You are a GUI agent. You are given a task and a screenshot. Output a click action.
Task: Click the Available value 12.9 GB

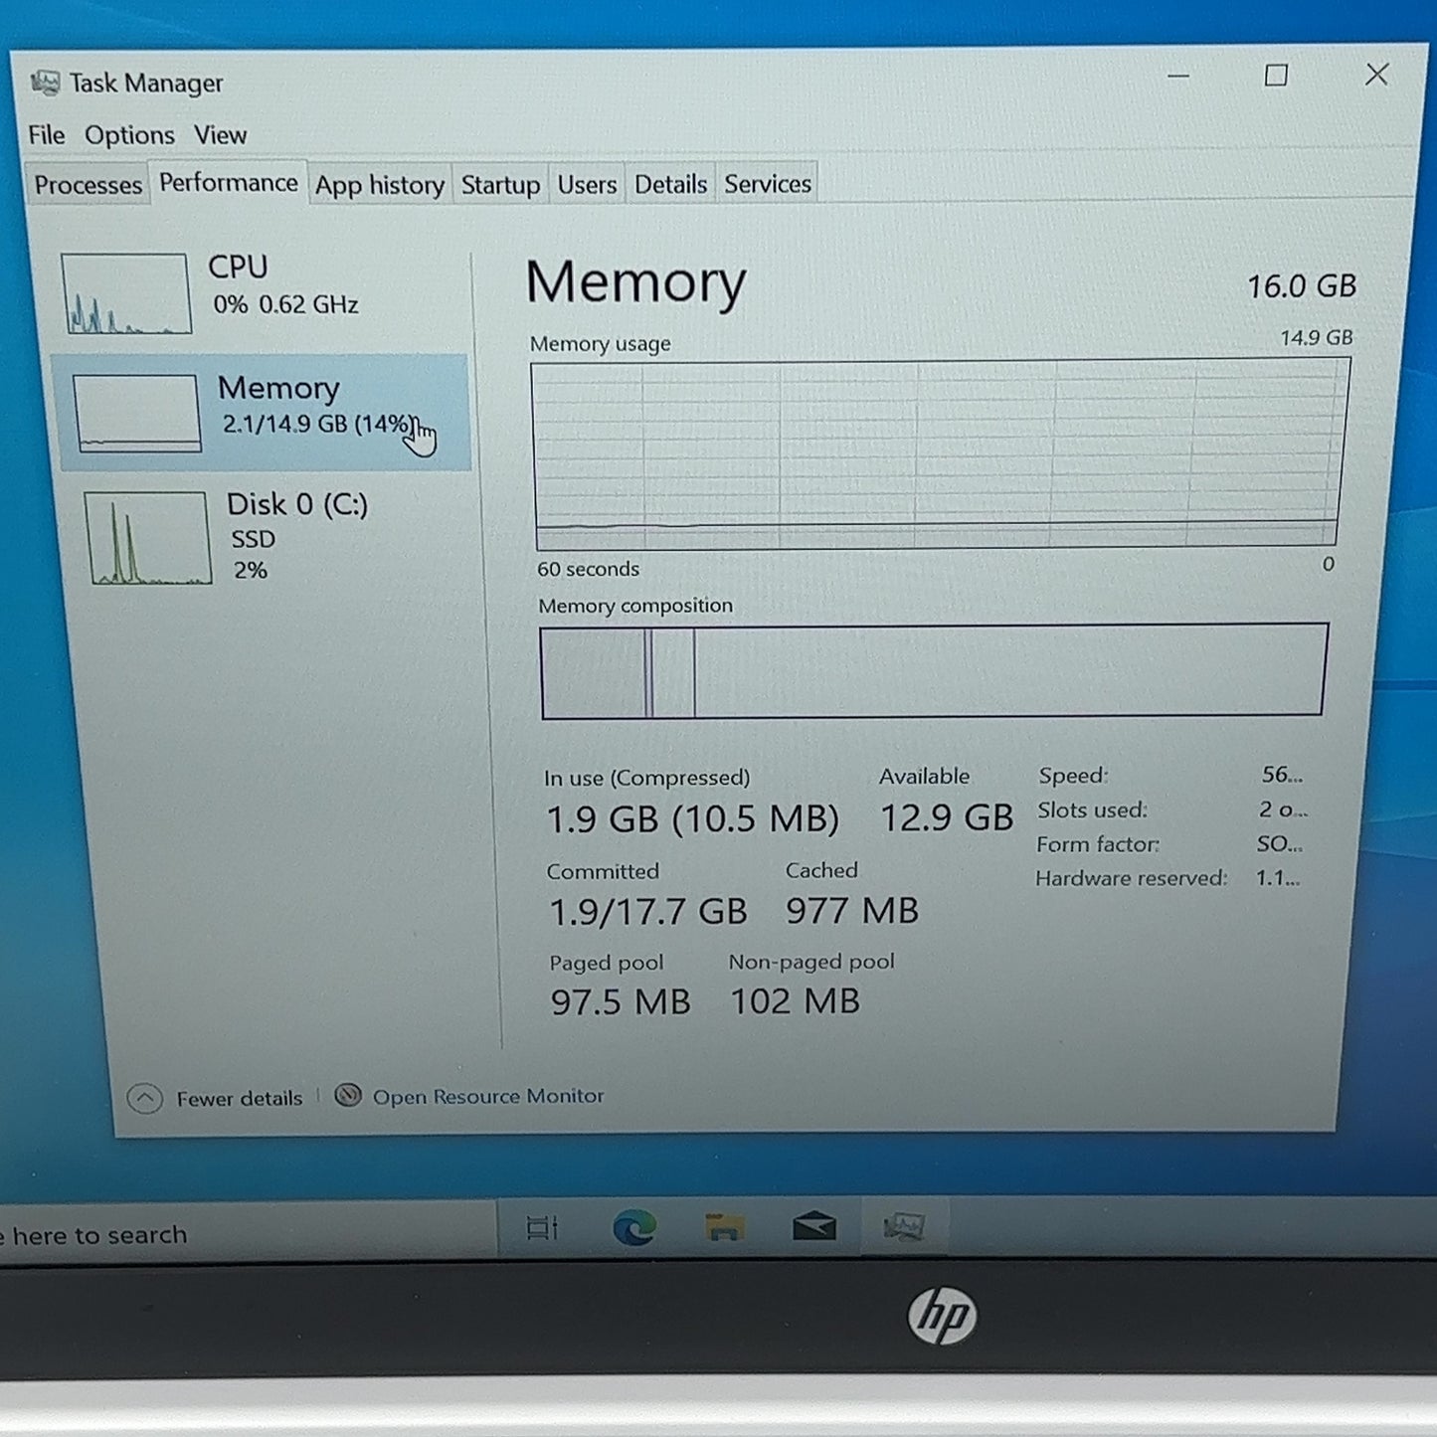(x=947, y=817)
